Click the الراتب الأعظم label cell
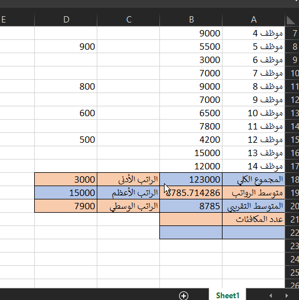The height and width of the screenshot is (300, 299). click(129, 192)
